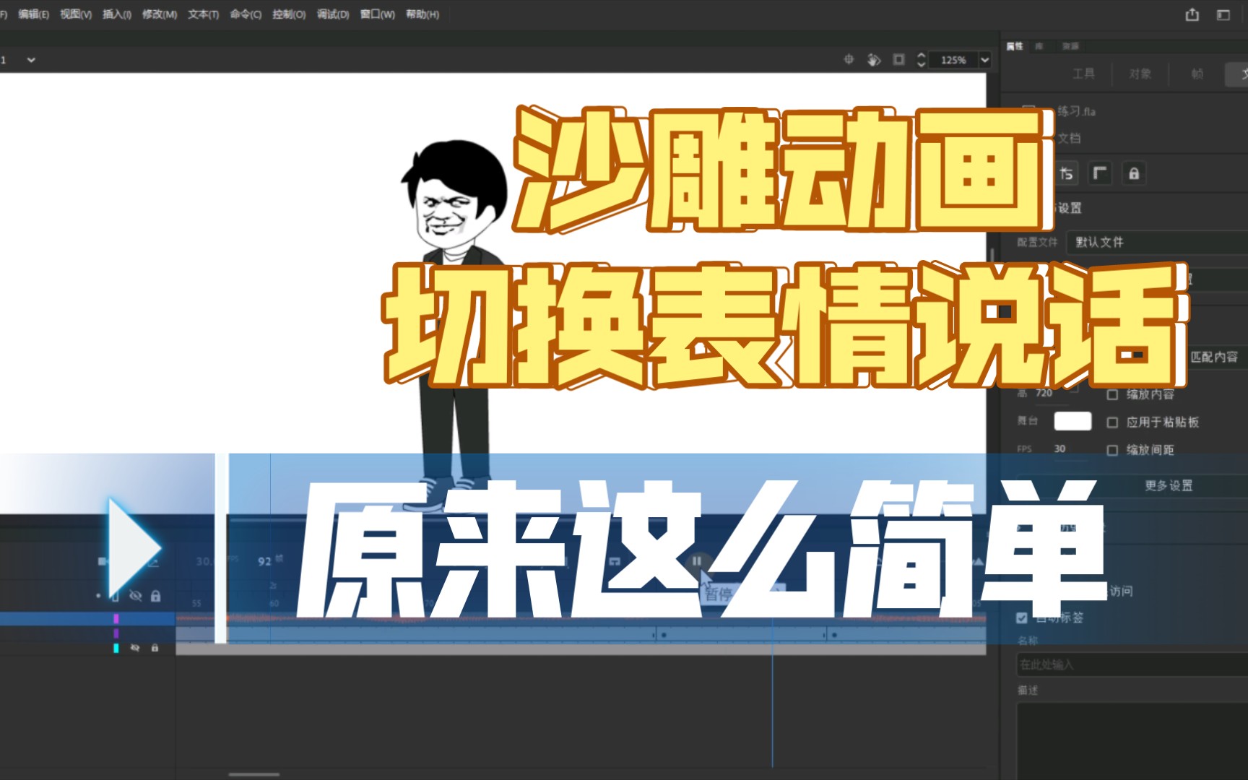
Task: Open the zoom percentage dropdown
Action: pos(984,60)
